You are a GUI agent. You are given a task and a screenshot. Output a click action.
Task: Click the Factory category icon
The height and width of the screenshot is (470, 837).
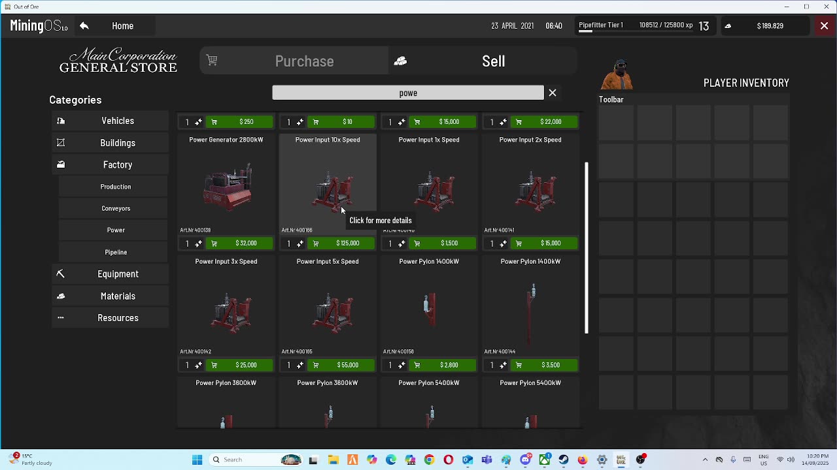[61, 164]
